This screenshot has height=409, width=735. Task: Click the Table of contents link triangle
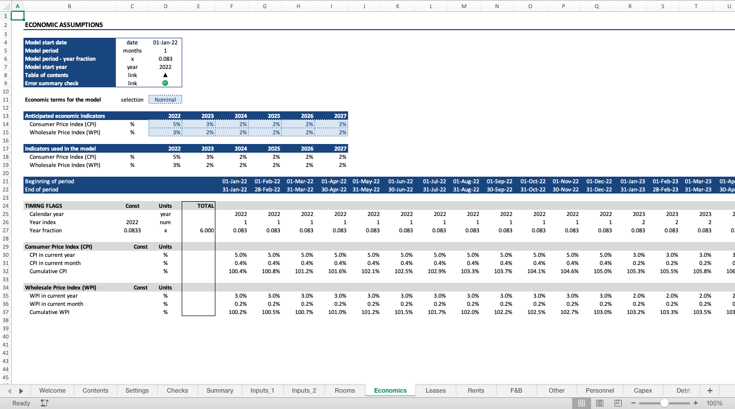click(165, 75)
